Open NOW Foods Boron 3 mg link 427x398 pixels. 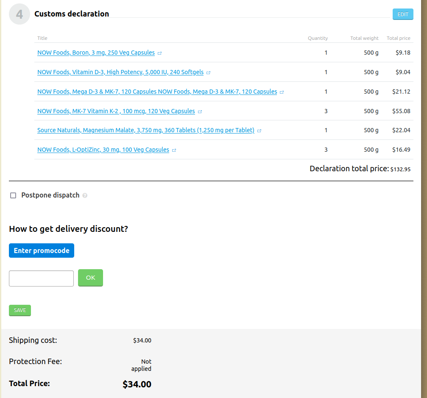click(96, 53)
